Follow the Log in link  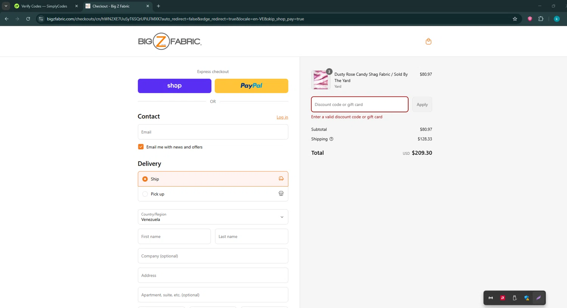tap(282, 117)
